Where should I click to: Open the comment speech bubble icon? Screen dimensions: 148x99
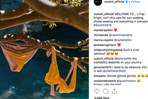tap(106, 91)
